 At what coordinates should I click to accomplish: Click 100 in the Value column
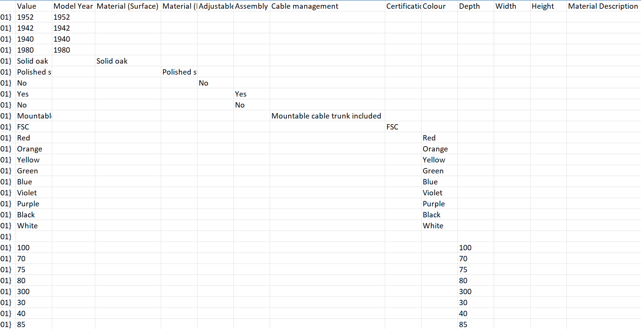33,248
